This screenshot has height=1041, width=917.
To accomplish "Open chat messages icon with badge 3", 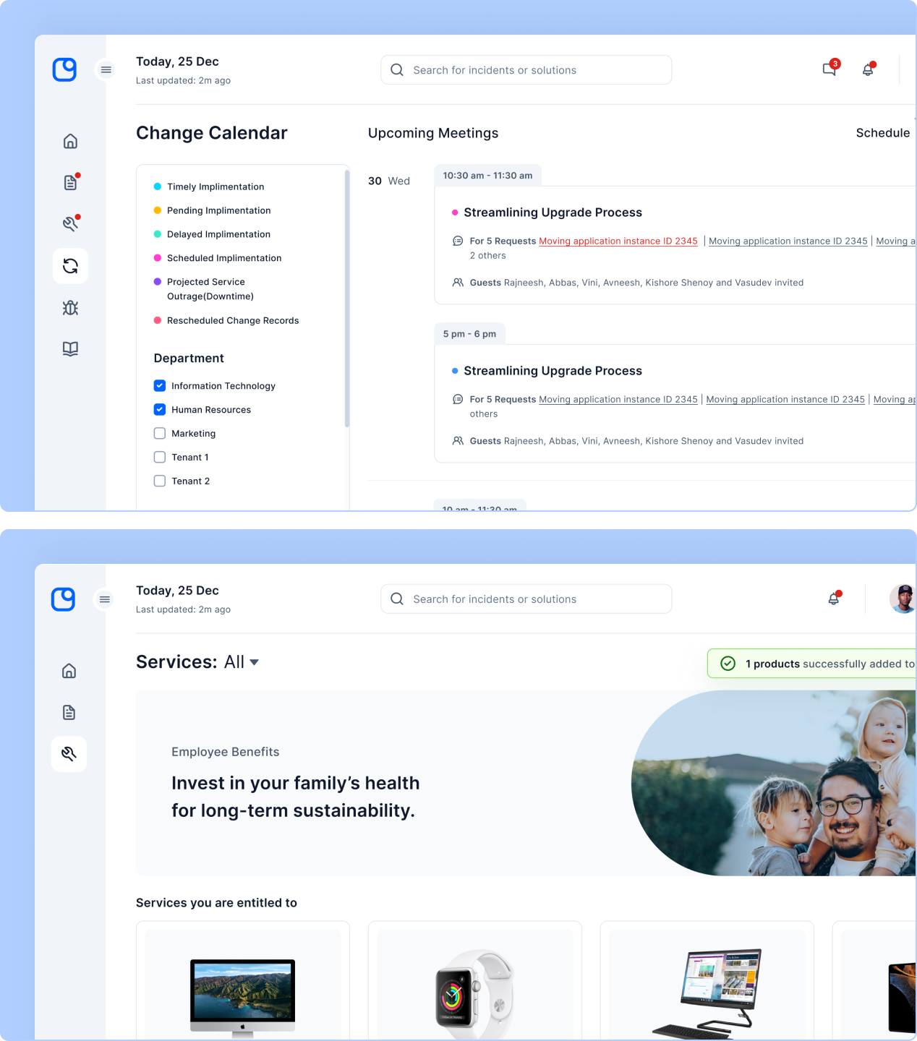I will (x=830, y=69).
